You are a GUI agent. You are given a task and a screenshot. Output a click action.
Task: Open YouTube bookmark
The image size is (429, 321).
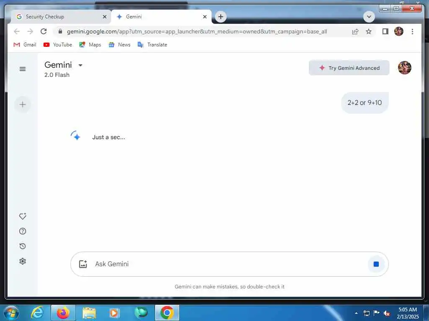58,44
